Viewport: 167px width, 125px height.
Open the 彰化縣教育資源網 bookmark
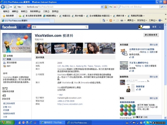pyautogui.click(x=32, y=16)
